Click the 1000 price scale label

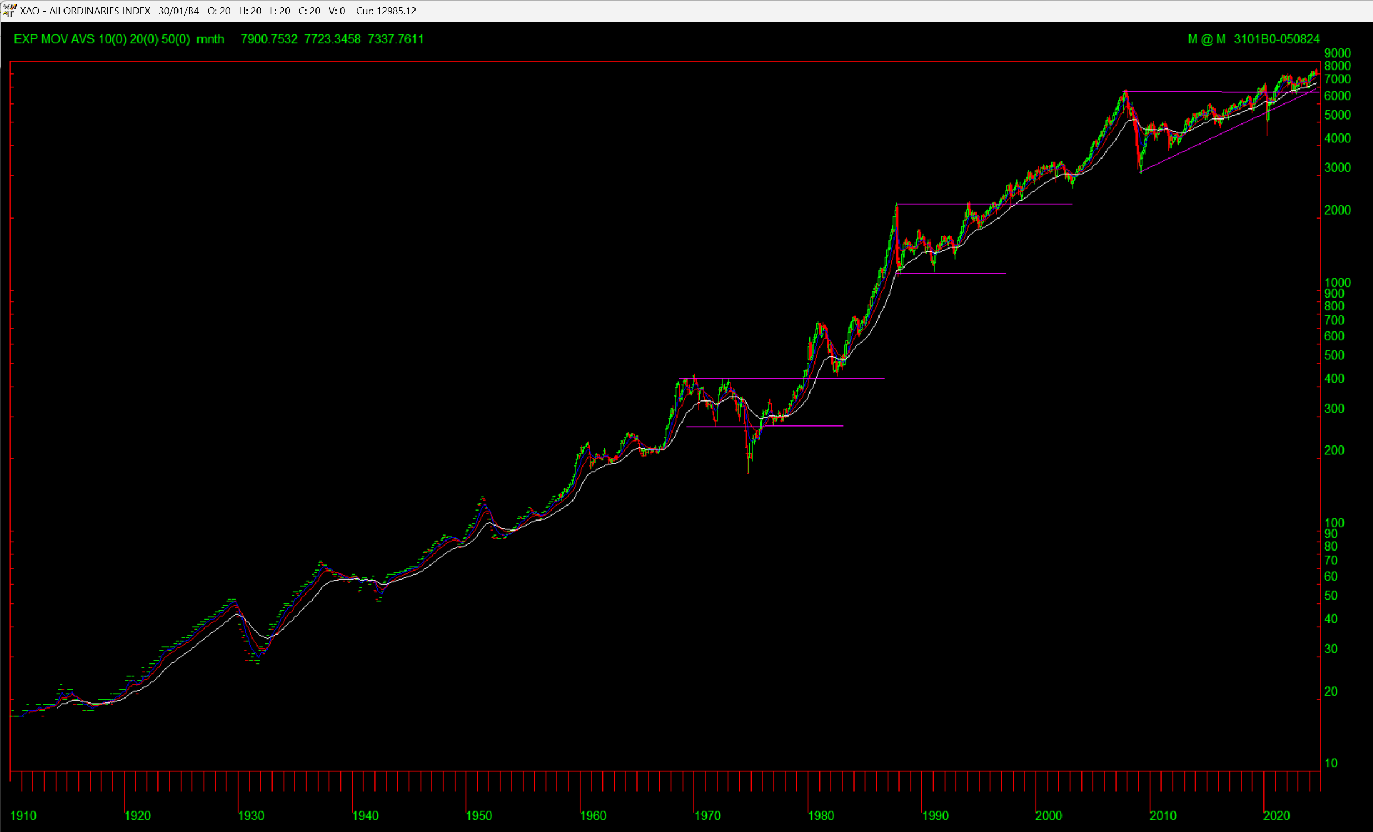1337,283
